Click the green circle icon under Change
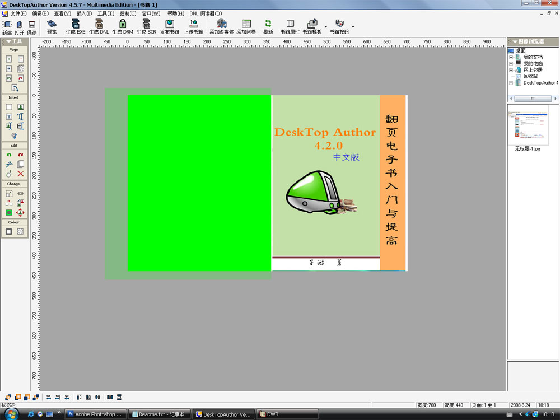This screenshot has width=560, height=420. click(x=9, y=212)
